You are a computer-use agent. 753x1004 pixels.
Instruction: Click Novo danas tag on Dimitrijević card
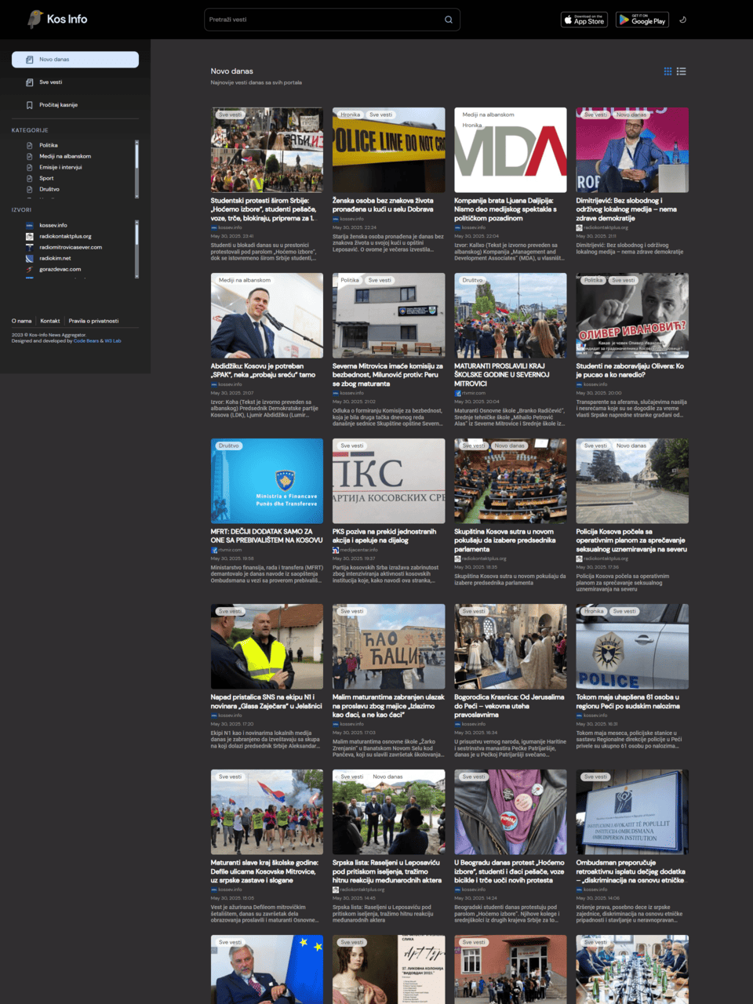[631, 115]
